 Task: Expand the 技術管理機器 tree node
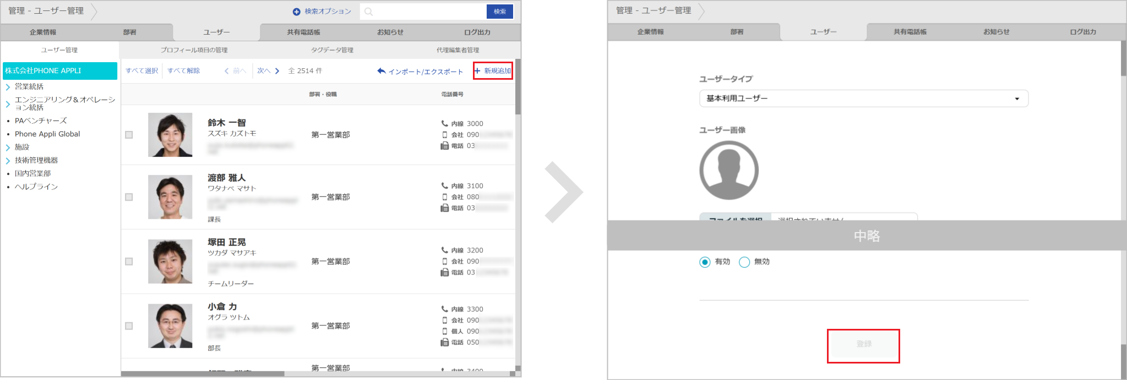(x=8, y=161)
